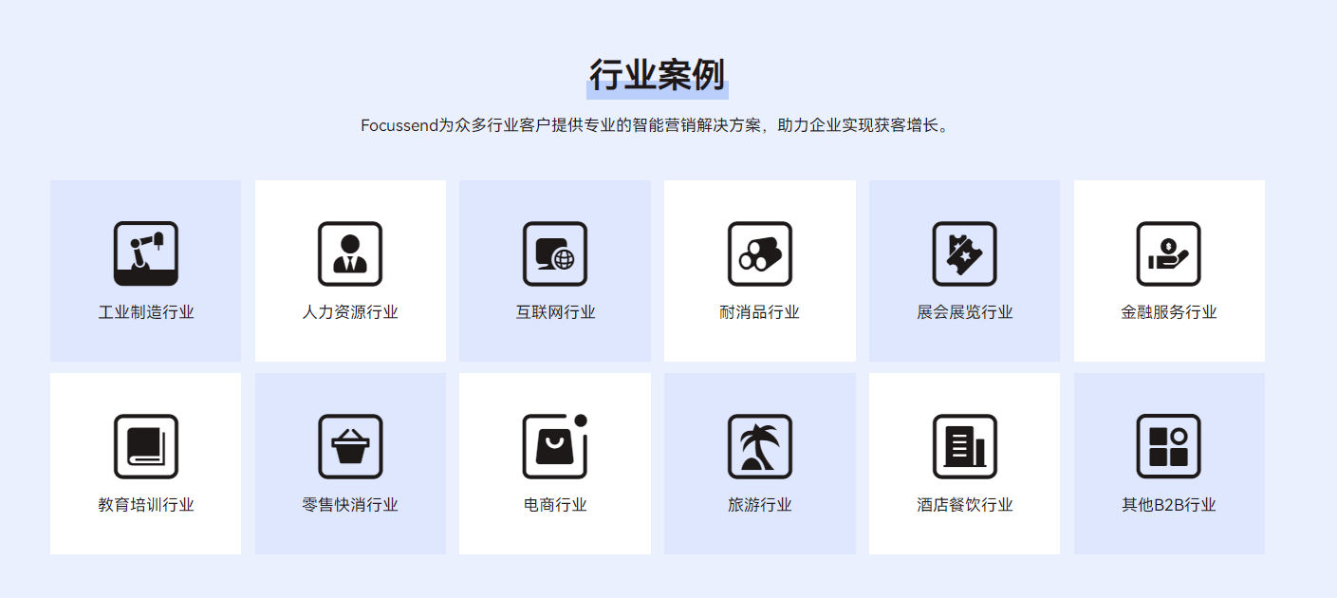The height and width of the screenshot is (598, 1337).
Task: Click the shopping bag icon for 电商行业
Action: point(555,446)
